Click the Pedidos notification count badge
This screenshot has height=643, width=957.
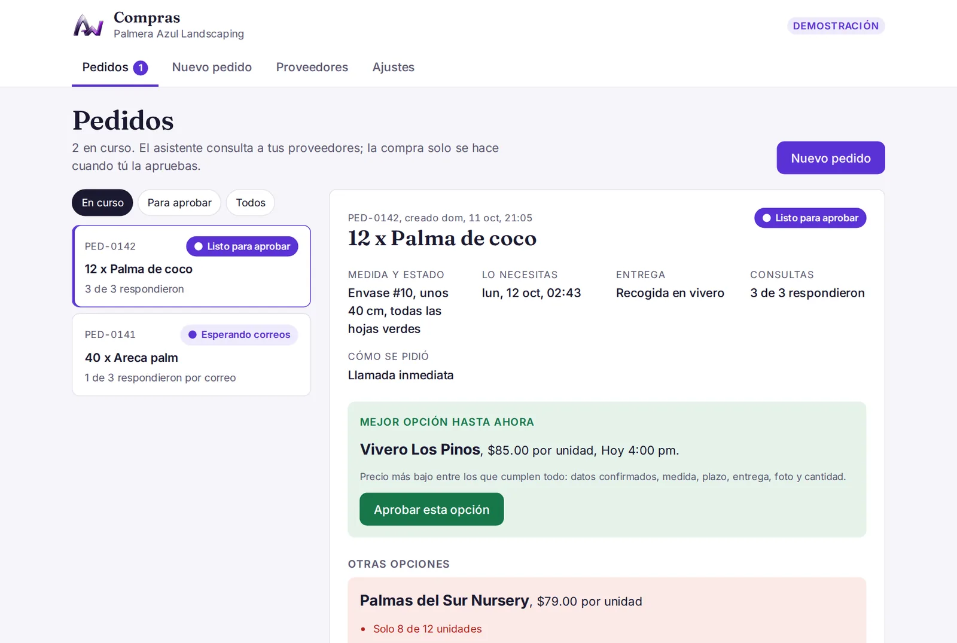click(141, 68)
